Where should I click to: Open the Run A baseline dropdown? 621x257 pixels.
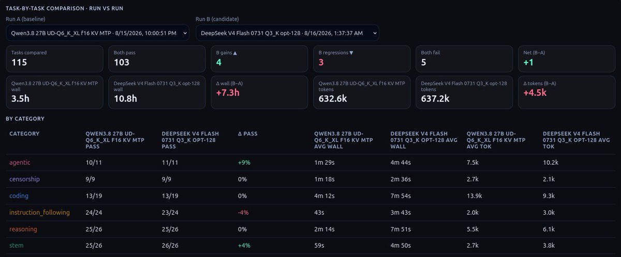(x=98, y=33)
